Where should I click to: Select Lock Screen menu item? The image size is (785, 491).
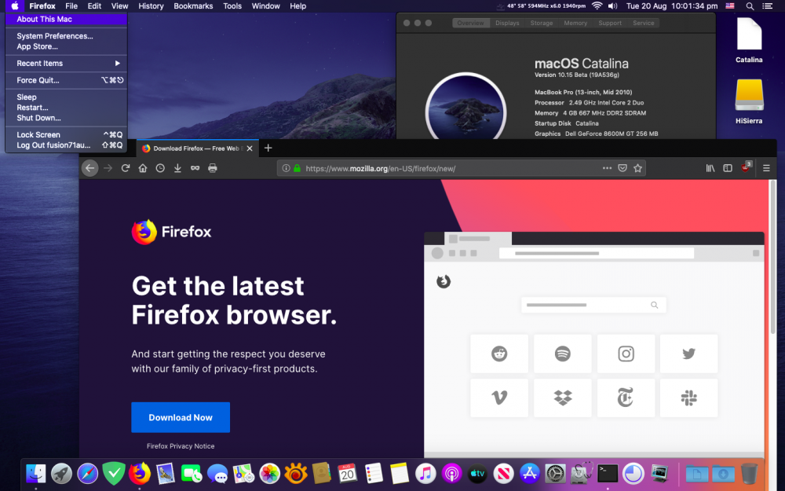[66, 135]
